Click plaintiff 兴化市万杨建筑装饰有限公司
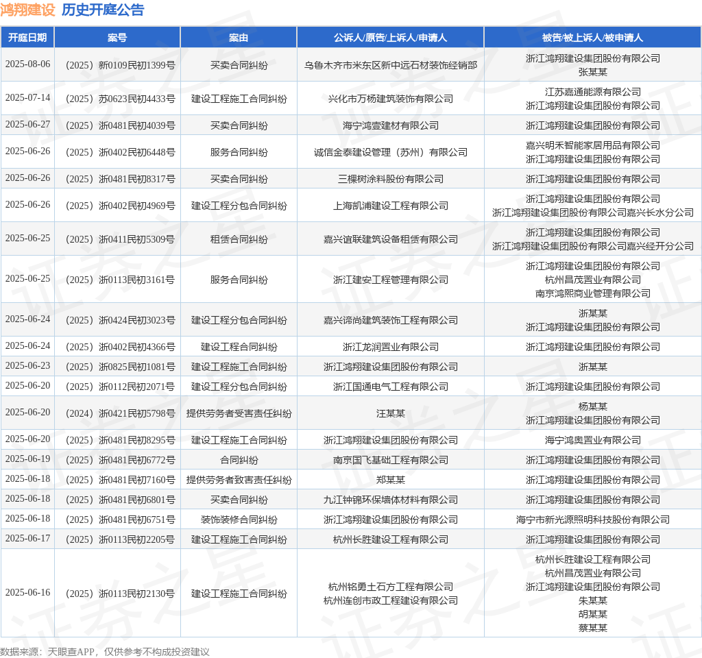702x658 pixels. pyautogui.click(x=390, y=99)
